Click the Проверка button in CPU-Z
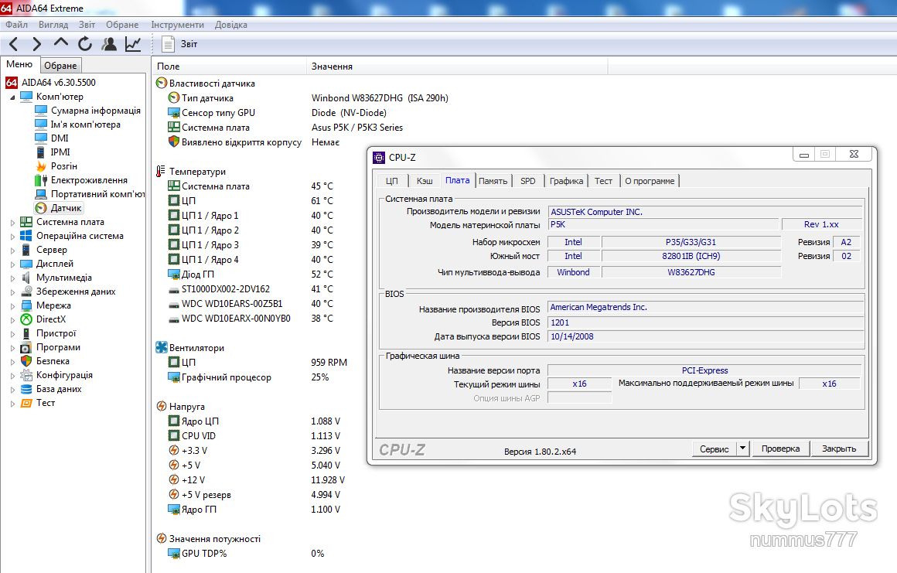This screenshot has width=897, height=573. 780,449
